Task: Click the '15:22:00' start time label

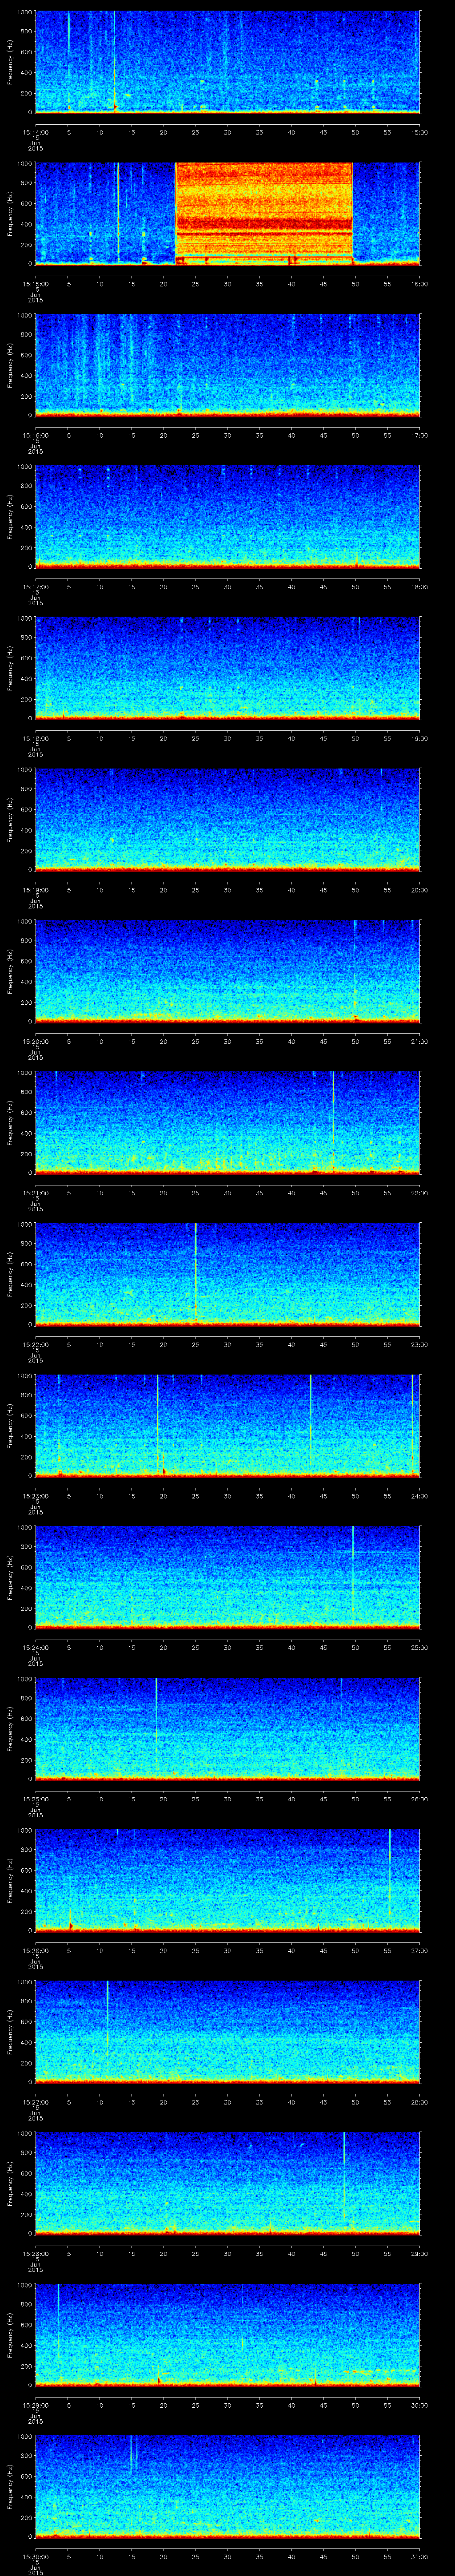Action: coord(35,1345)
